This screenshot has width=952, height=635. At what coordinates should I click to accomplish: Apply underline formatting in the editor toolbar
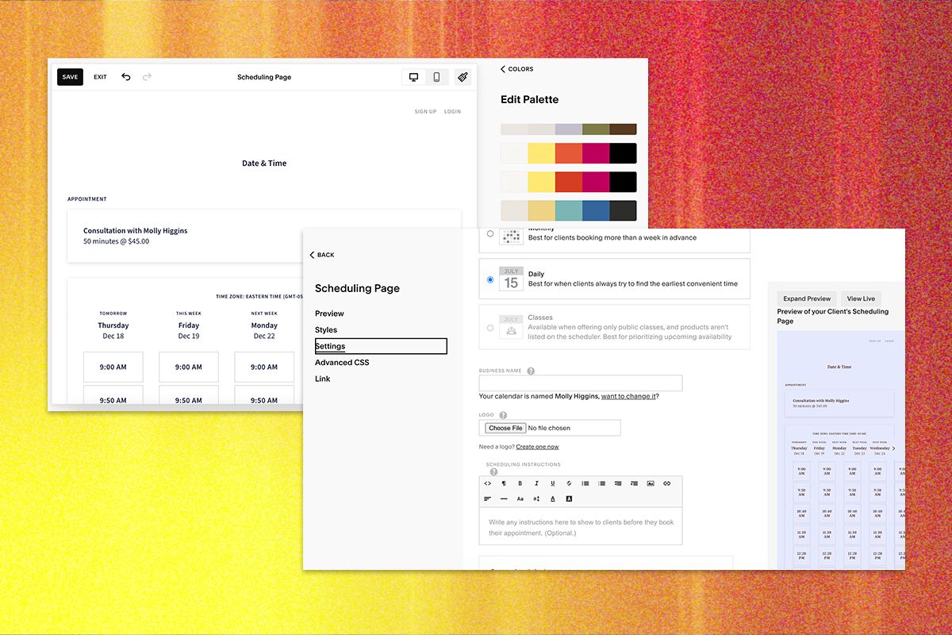coord(553,483)
